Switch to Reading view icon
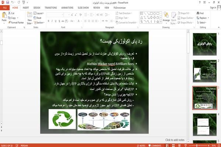Screen dimensions: 221x147 (179, 146)
